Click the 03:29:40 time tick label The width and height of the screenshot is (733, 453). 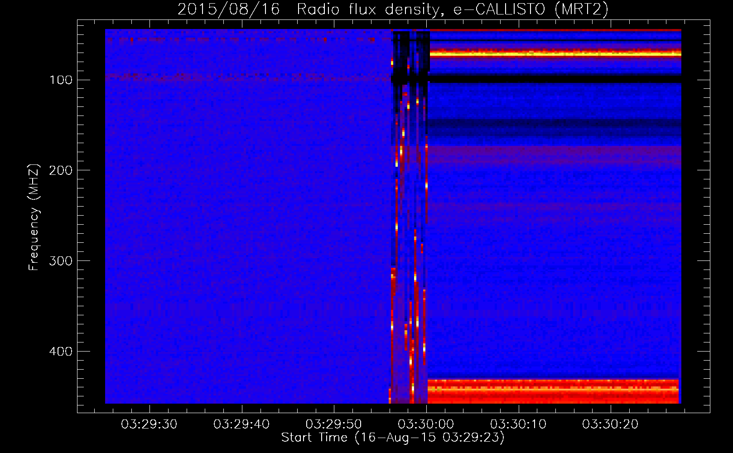[x=241, y=424]
